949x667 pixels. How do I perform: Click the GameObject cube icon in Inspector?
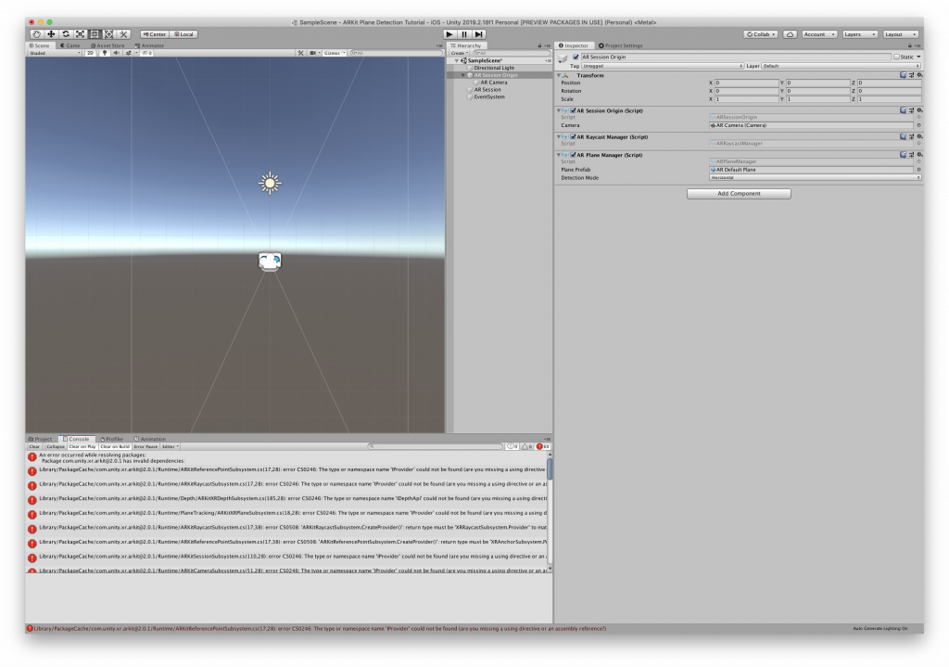(x=563, y=58)
